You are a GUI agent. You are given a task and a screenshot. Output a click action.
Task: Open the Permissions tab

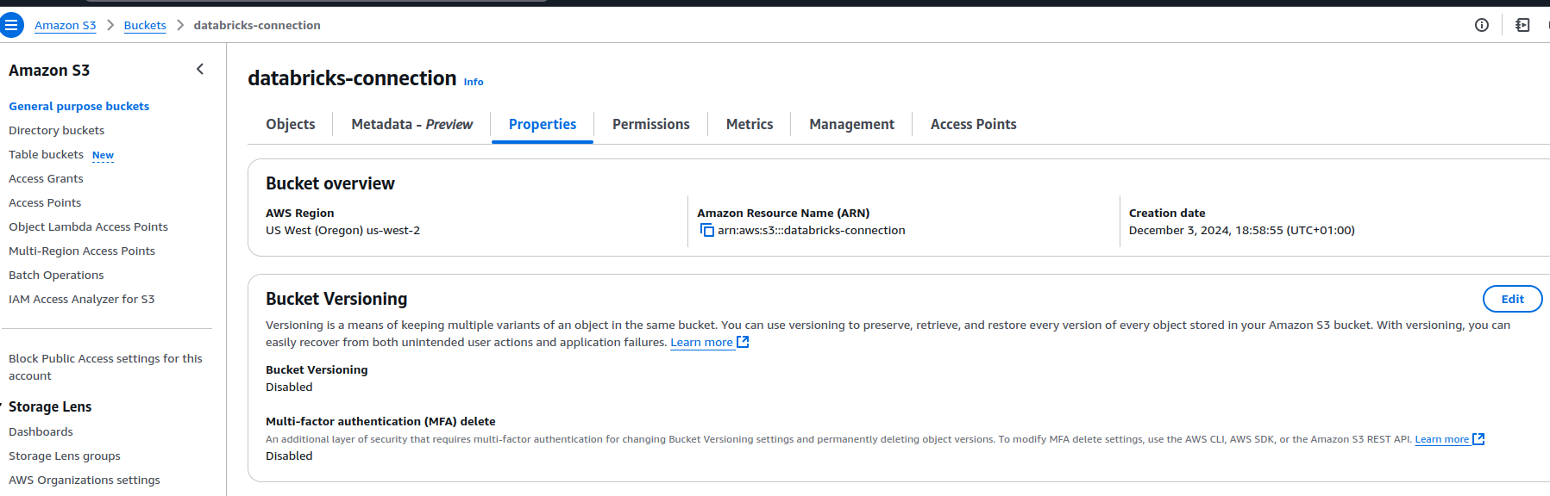[651, 124]
